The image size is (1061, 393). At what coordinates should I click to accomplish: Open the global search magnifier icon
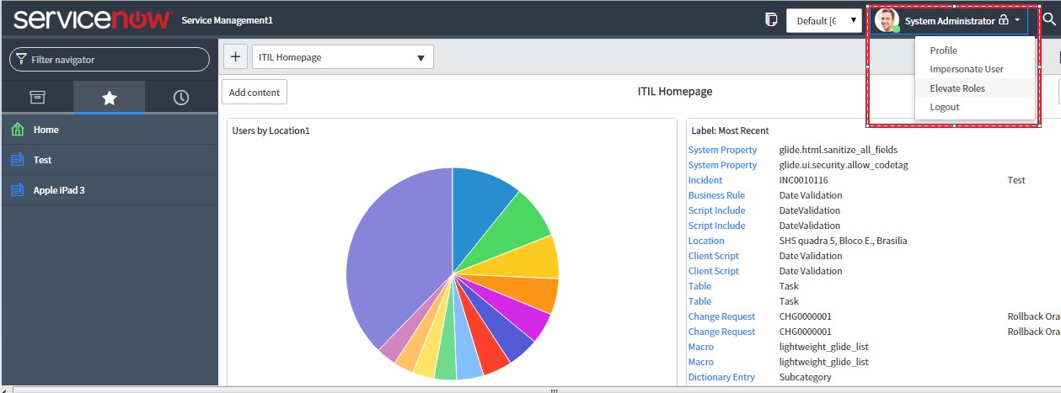(1049, 20)
